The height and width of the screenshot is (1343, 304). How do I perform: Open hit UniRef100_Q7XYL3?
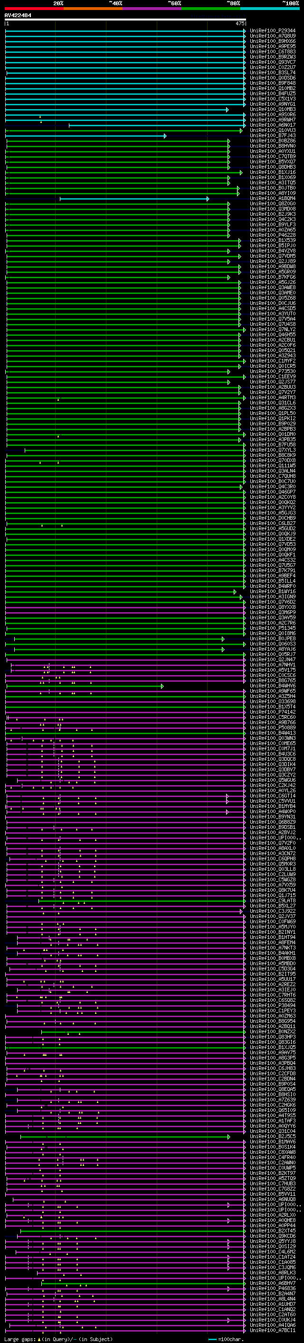tap(273, 450)
